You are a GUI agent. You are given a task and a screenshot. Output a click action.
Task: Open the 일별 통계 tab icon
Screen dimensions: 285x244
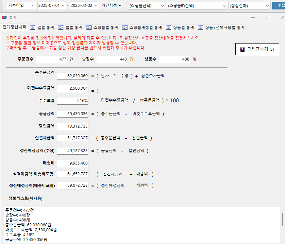(x=33, y=27)
